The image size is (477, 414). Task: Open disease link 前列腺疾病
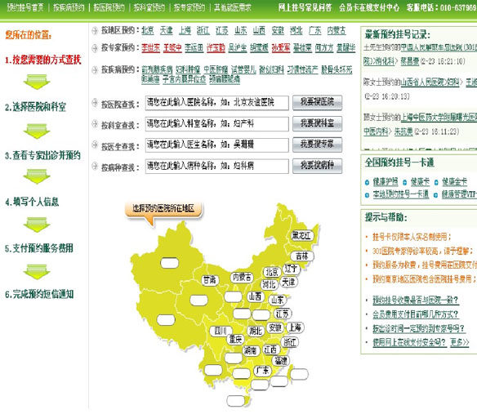[157, 69]
